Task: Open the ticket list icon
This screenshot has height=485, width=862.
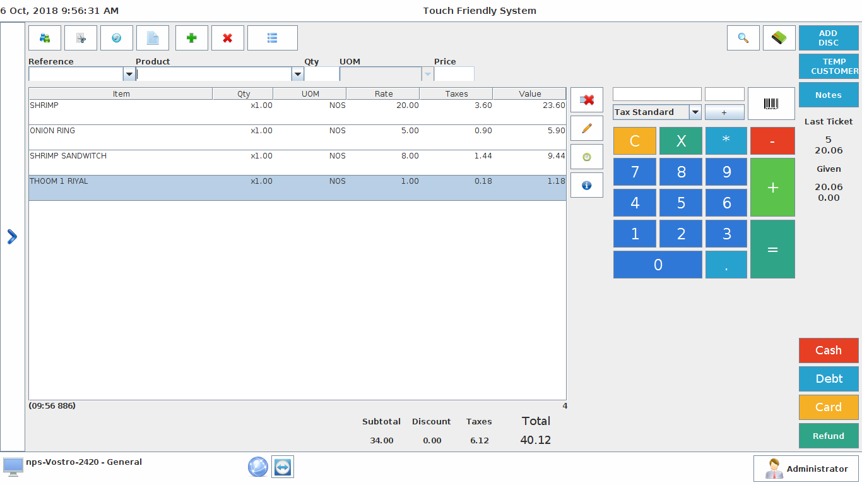Action: click(x=273, y=38)
